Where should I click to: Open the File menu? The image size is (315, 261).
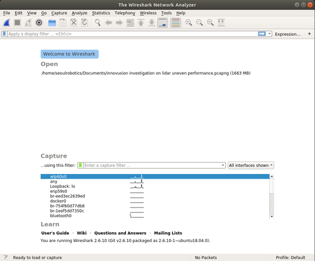point(7,13)
